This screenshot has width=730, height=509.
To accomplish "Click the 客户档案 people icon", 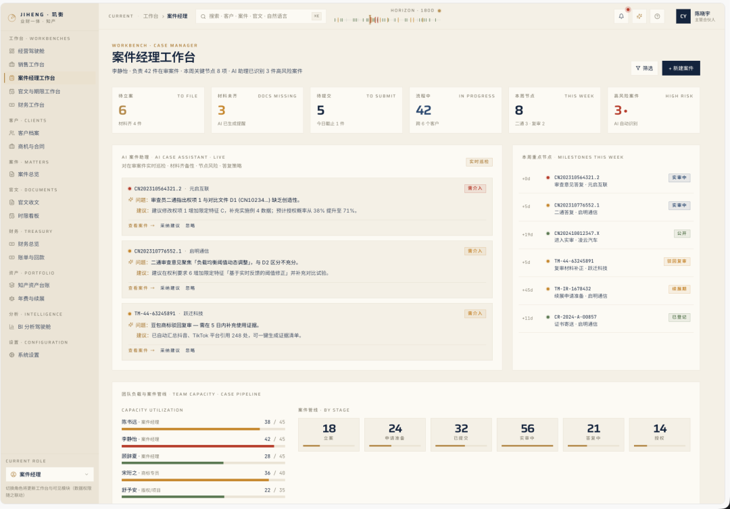I will click(11, 133).
